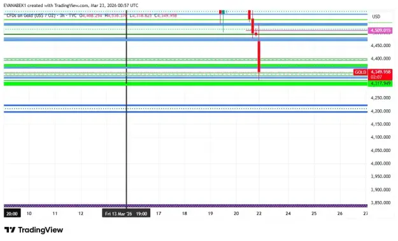This screenshot has width=398, height=241.
Task: Select the CFDs on Gold symbol title
Action: 31,16
